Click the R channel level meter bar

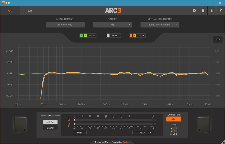(113, 124)
